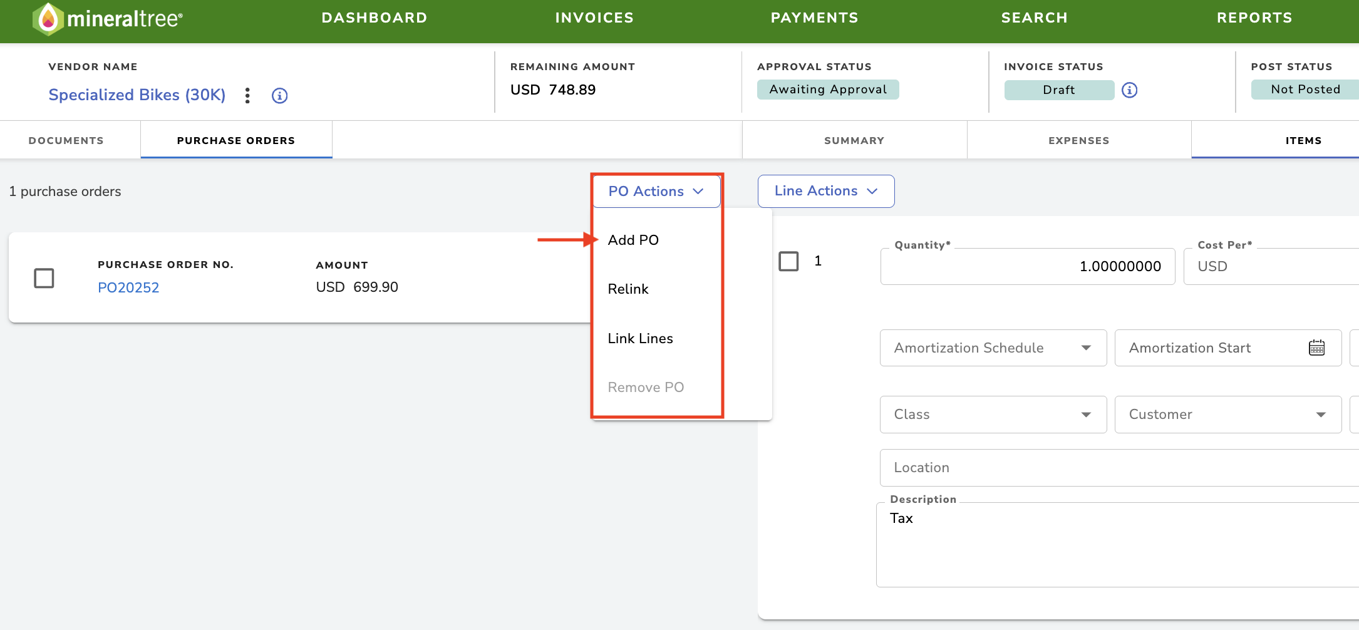
Task: Open Specialized Bikes (30K) vendor link
Action: click(137, 95)
